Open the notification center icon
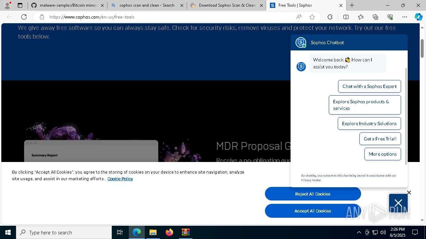Screen dimensions: 426x239 pos(415,232)
